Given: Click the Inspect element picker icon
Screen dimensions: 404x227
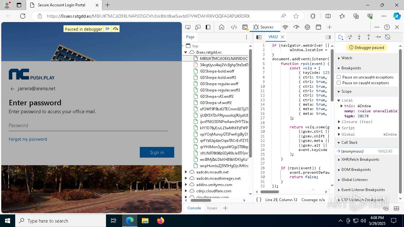Looking at the screenshot, I should click(188, 27).
